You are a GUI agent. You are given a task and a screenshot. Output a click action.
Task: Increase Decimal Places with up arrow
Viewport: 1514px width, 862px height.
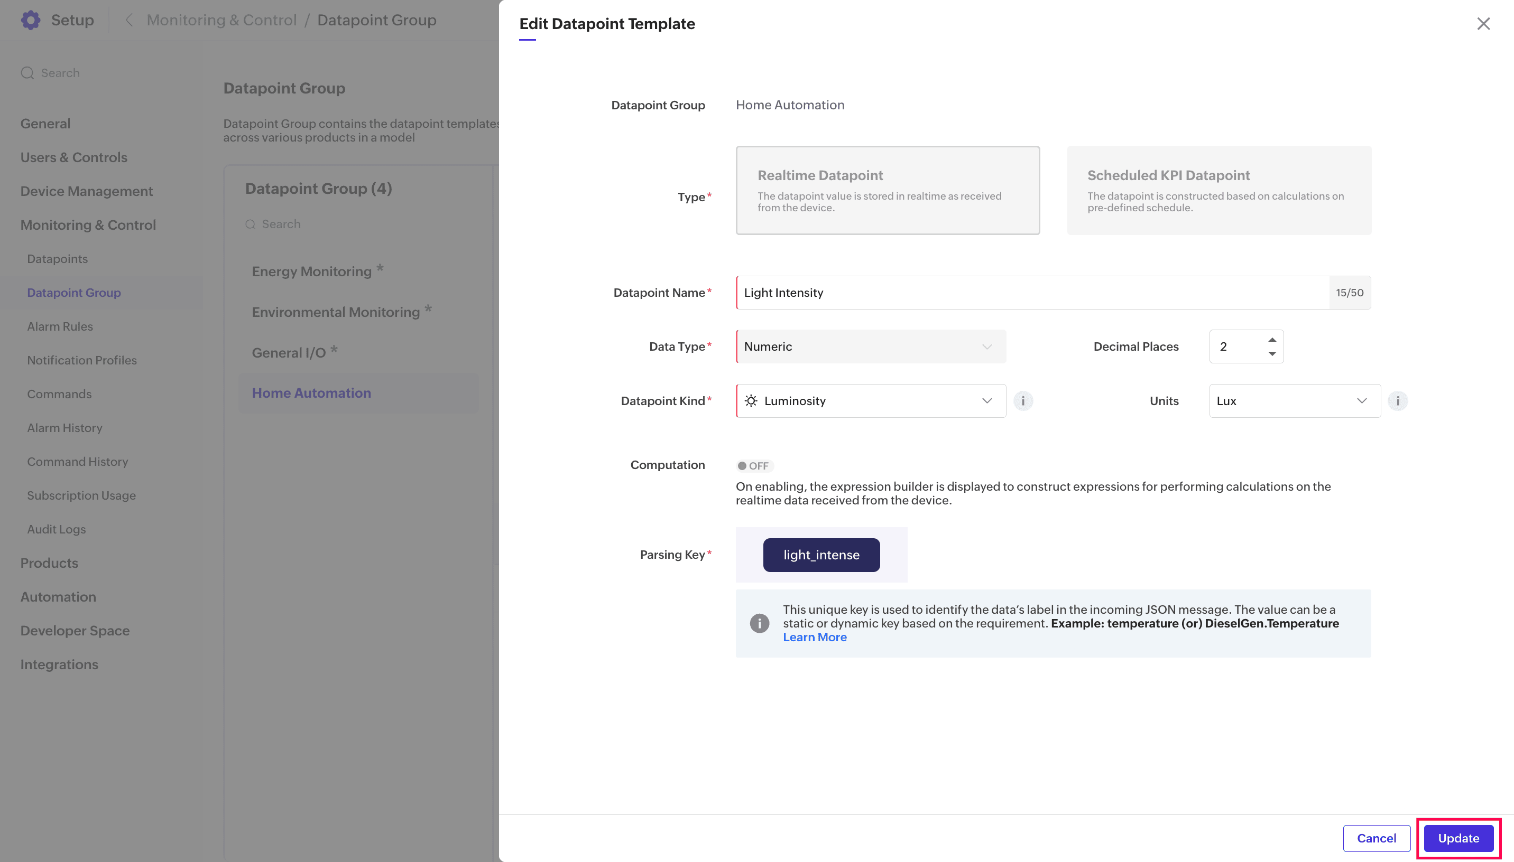[x=1272, y=340]
